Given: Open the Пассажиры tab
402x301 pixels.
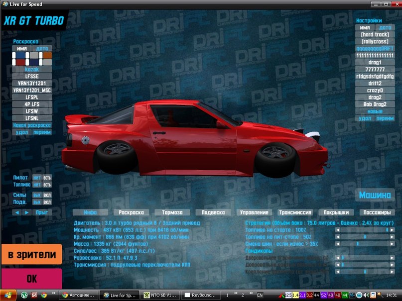Looking at the screenshot, I should (377, 212).
